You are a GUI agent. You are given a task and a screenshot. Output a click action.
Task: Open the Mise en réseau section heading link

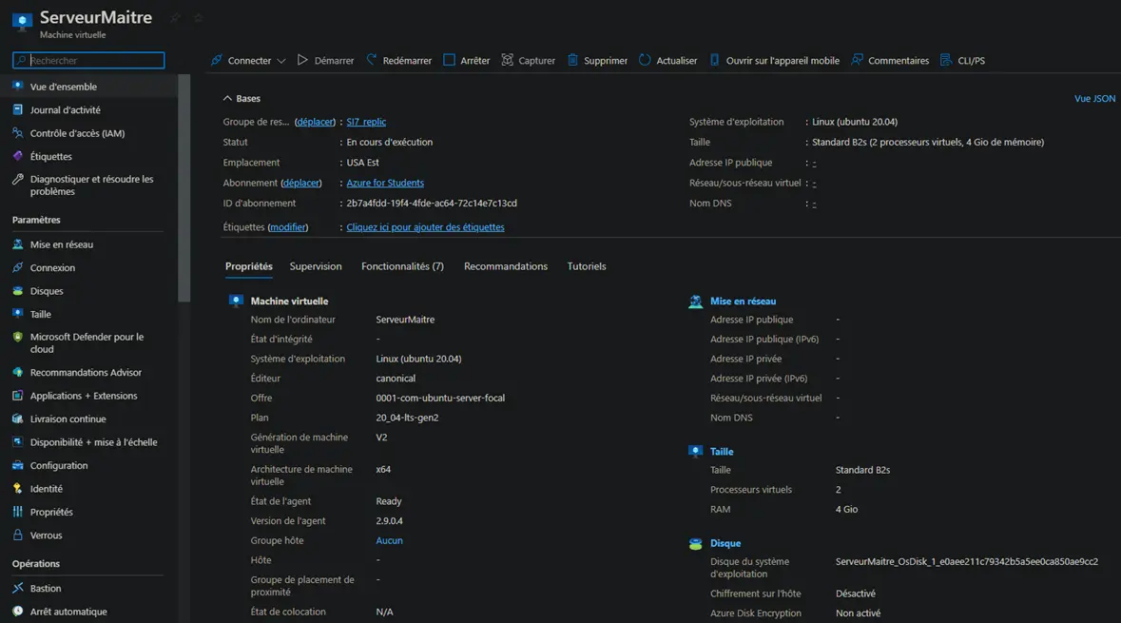743,302
